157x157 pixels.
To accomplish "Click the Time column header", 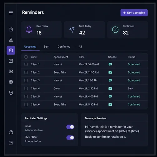I will [x=82, y=57].
